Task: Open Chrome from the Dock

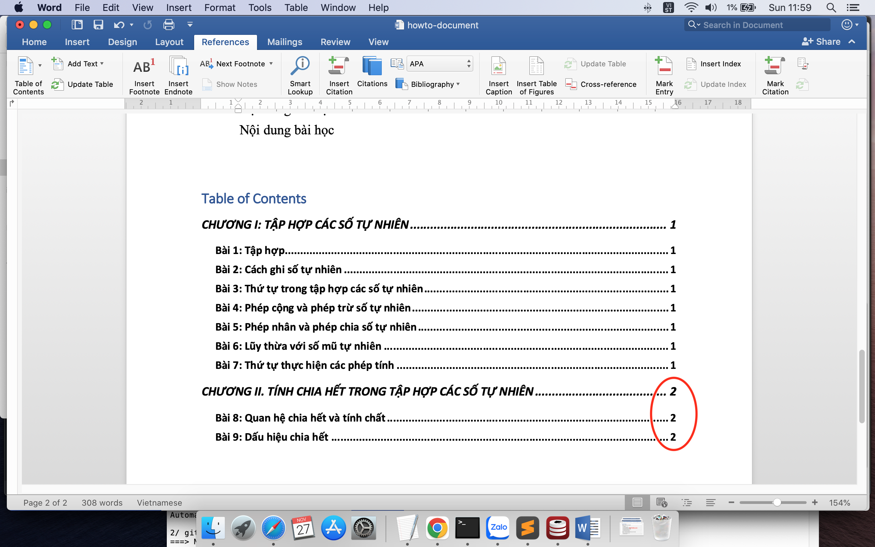Action: click(x=437, y=528)
